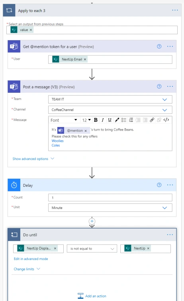Viewport: 184px width, 301px height.
Task: Open the Delay action ellipsis menu
Action: point(170,185)
